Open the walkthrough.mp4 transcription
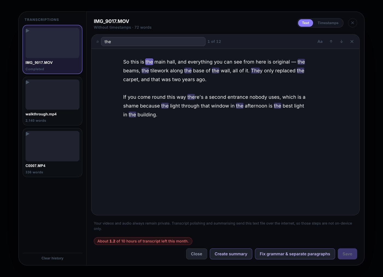 point(53,101)
